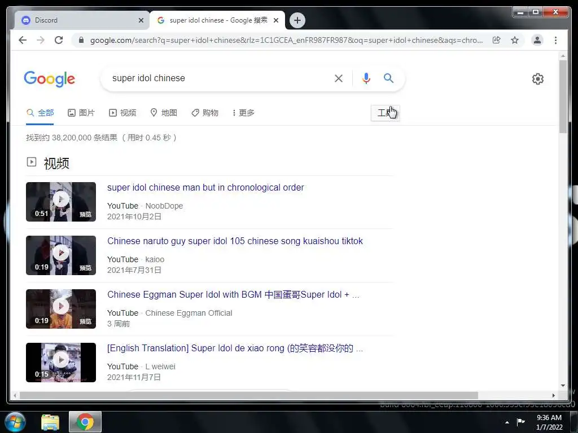This screenshot has height=433, width=578.
Task: Switch to 视频 video results tab
Action: (x=122, y=113)
